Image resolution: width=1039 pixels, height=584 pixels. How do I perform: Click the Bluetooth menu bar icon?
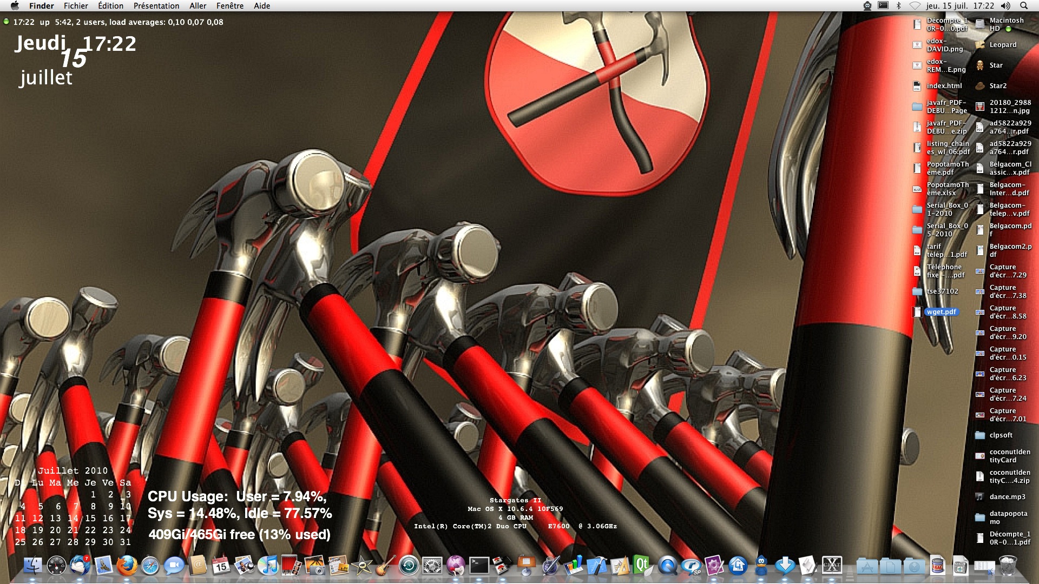click(x=899, y=5)
